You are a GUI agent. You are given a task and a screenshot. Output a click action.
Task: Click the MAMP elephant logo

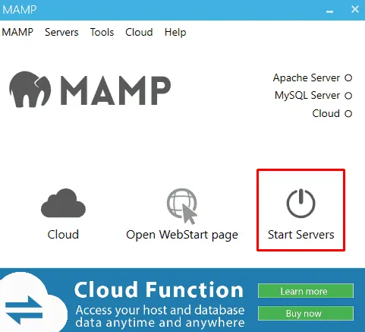click(30, 89)
